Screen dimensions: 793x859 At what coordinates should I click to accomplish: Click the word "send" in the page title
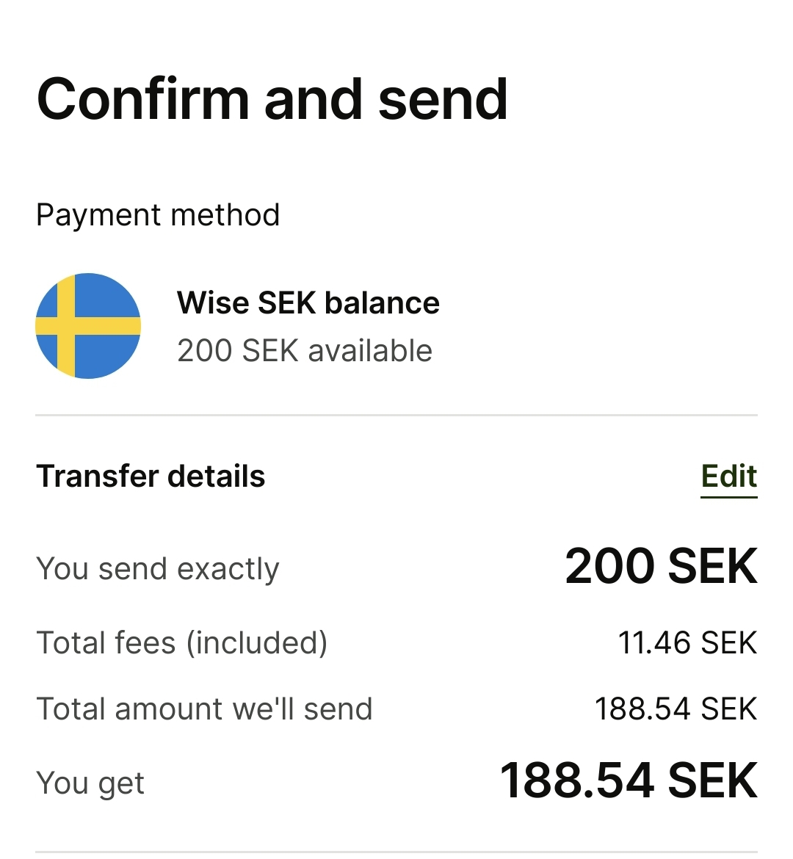[443, 99]
